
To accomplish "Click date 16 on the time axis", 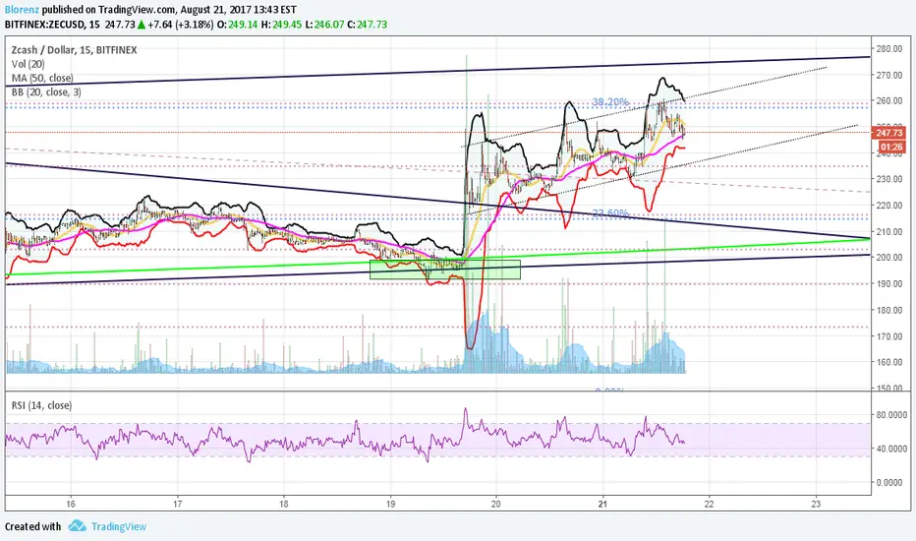I will coord(71,504).
